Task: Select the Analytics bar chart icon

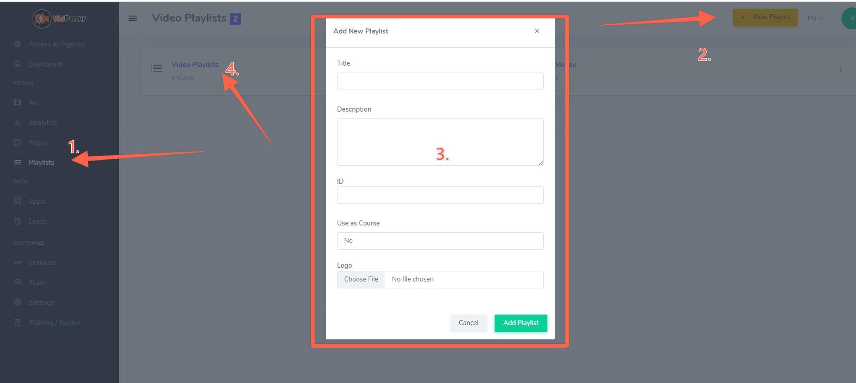Action: tap(17, 122)
